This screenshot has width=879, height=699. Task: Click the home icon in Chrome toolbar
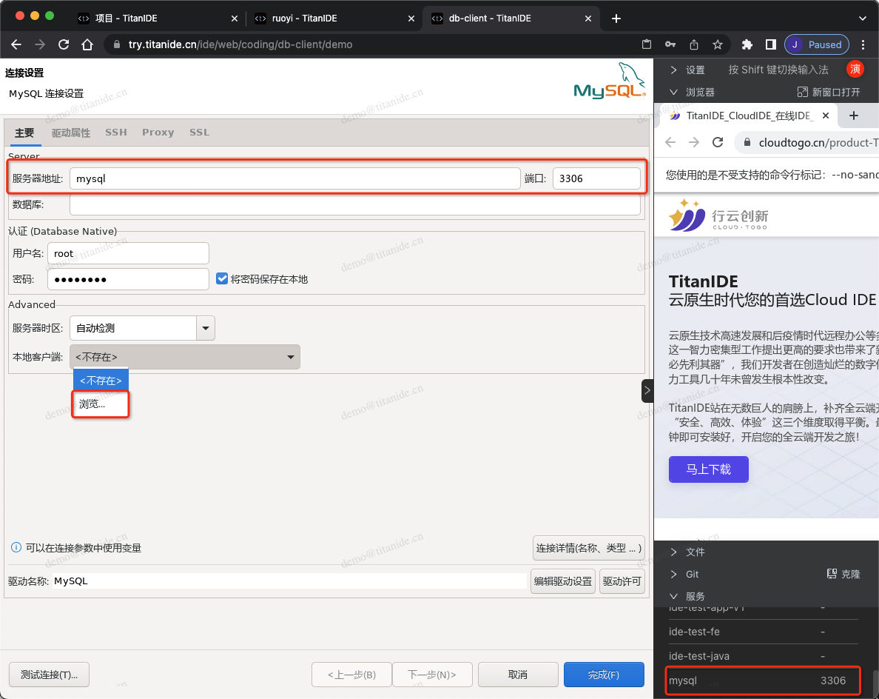pos(87,44)
